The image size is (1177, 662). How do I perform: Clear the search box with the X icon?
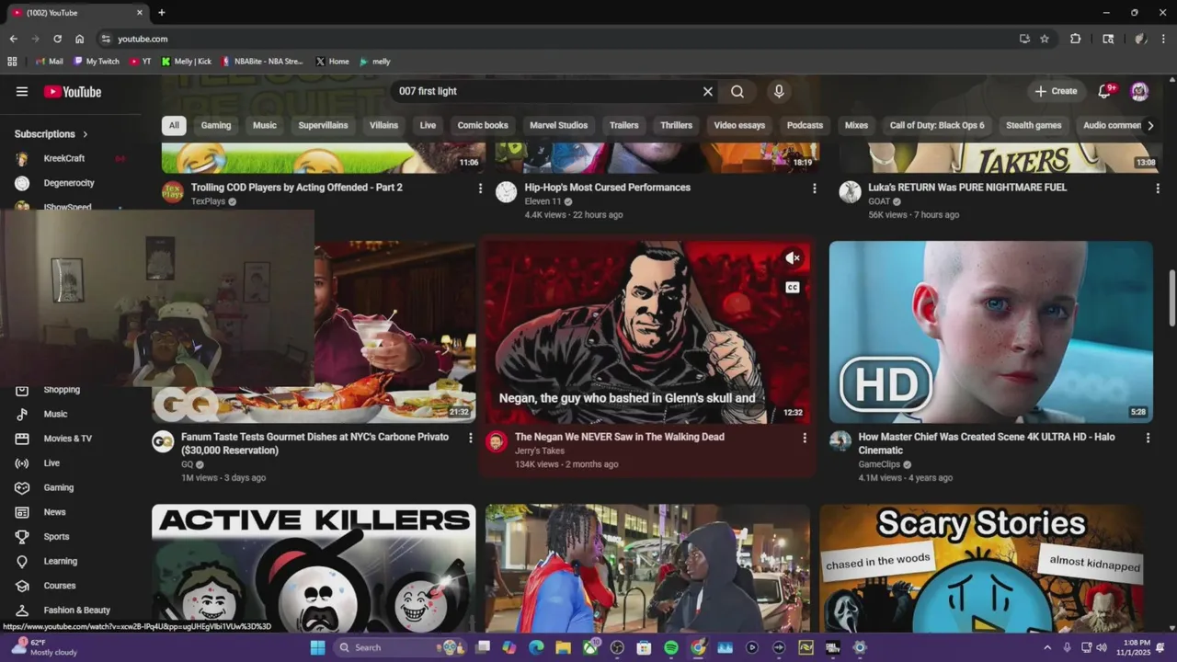click(708, 91)
